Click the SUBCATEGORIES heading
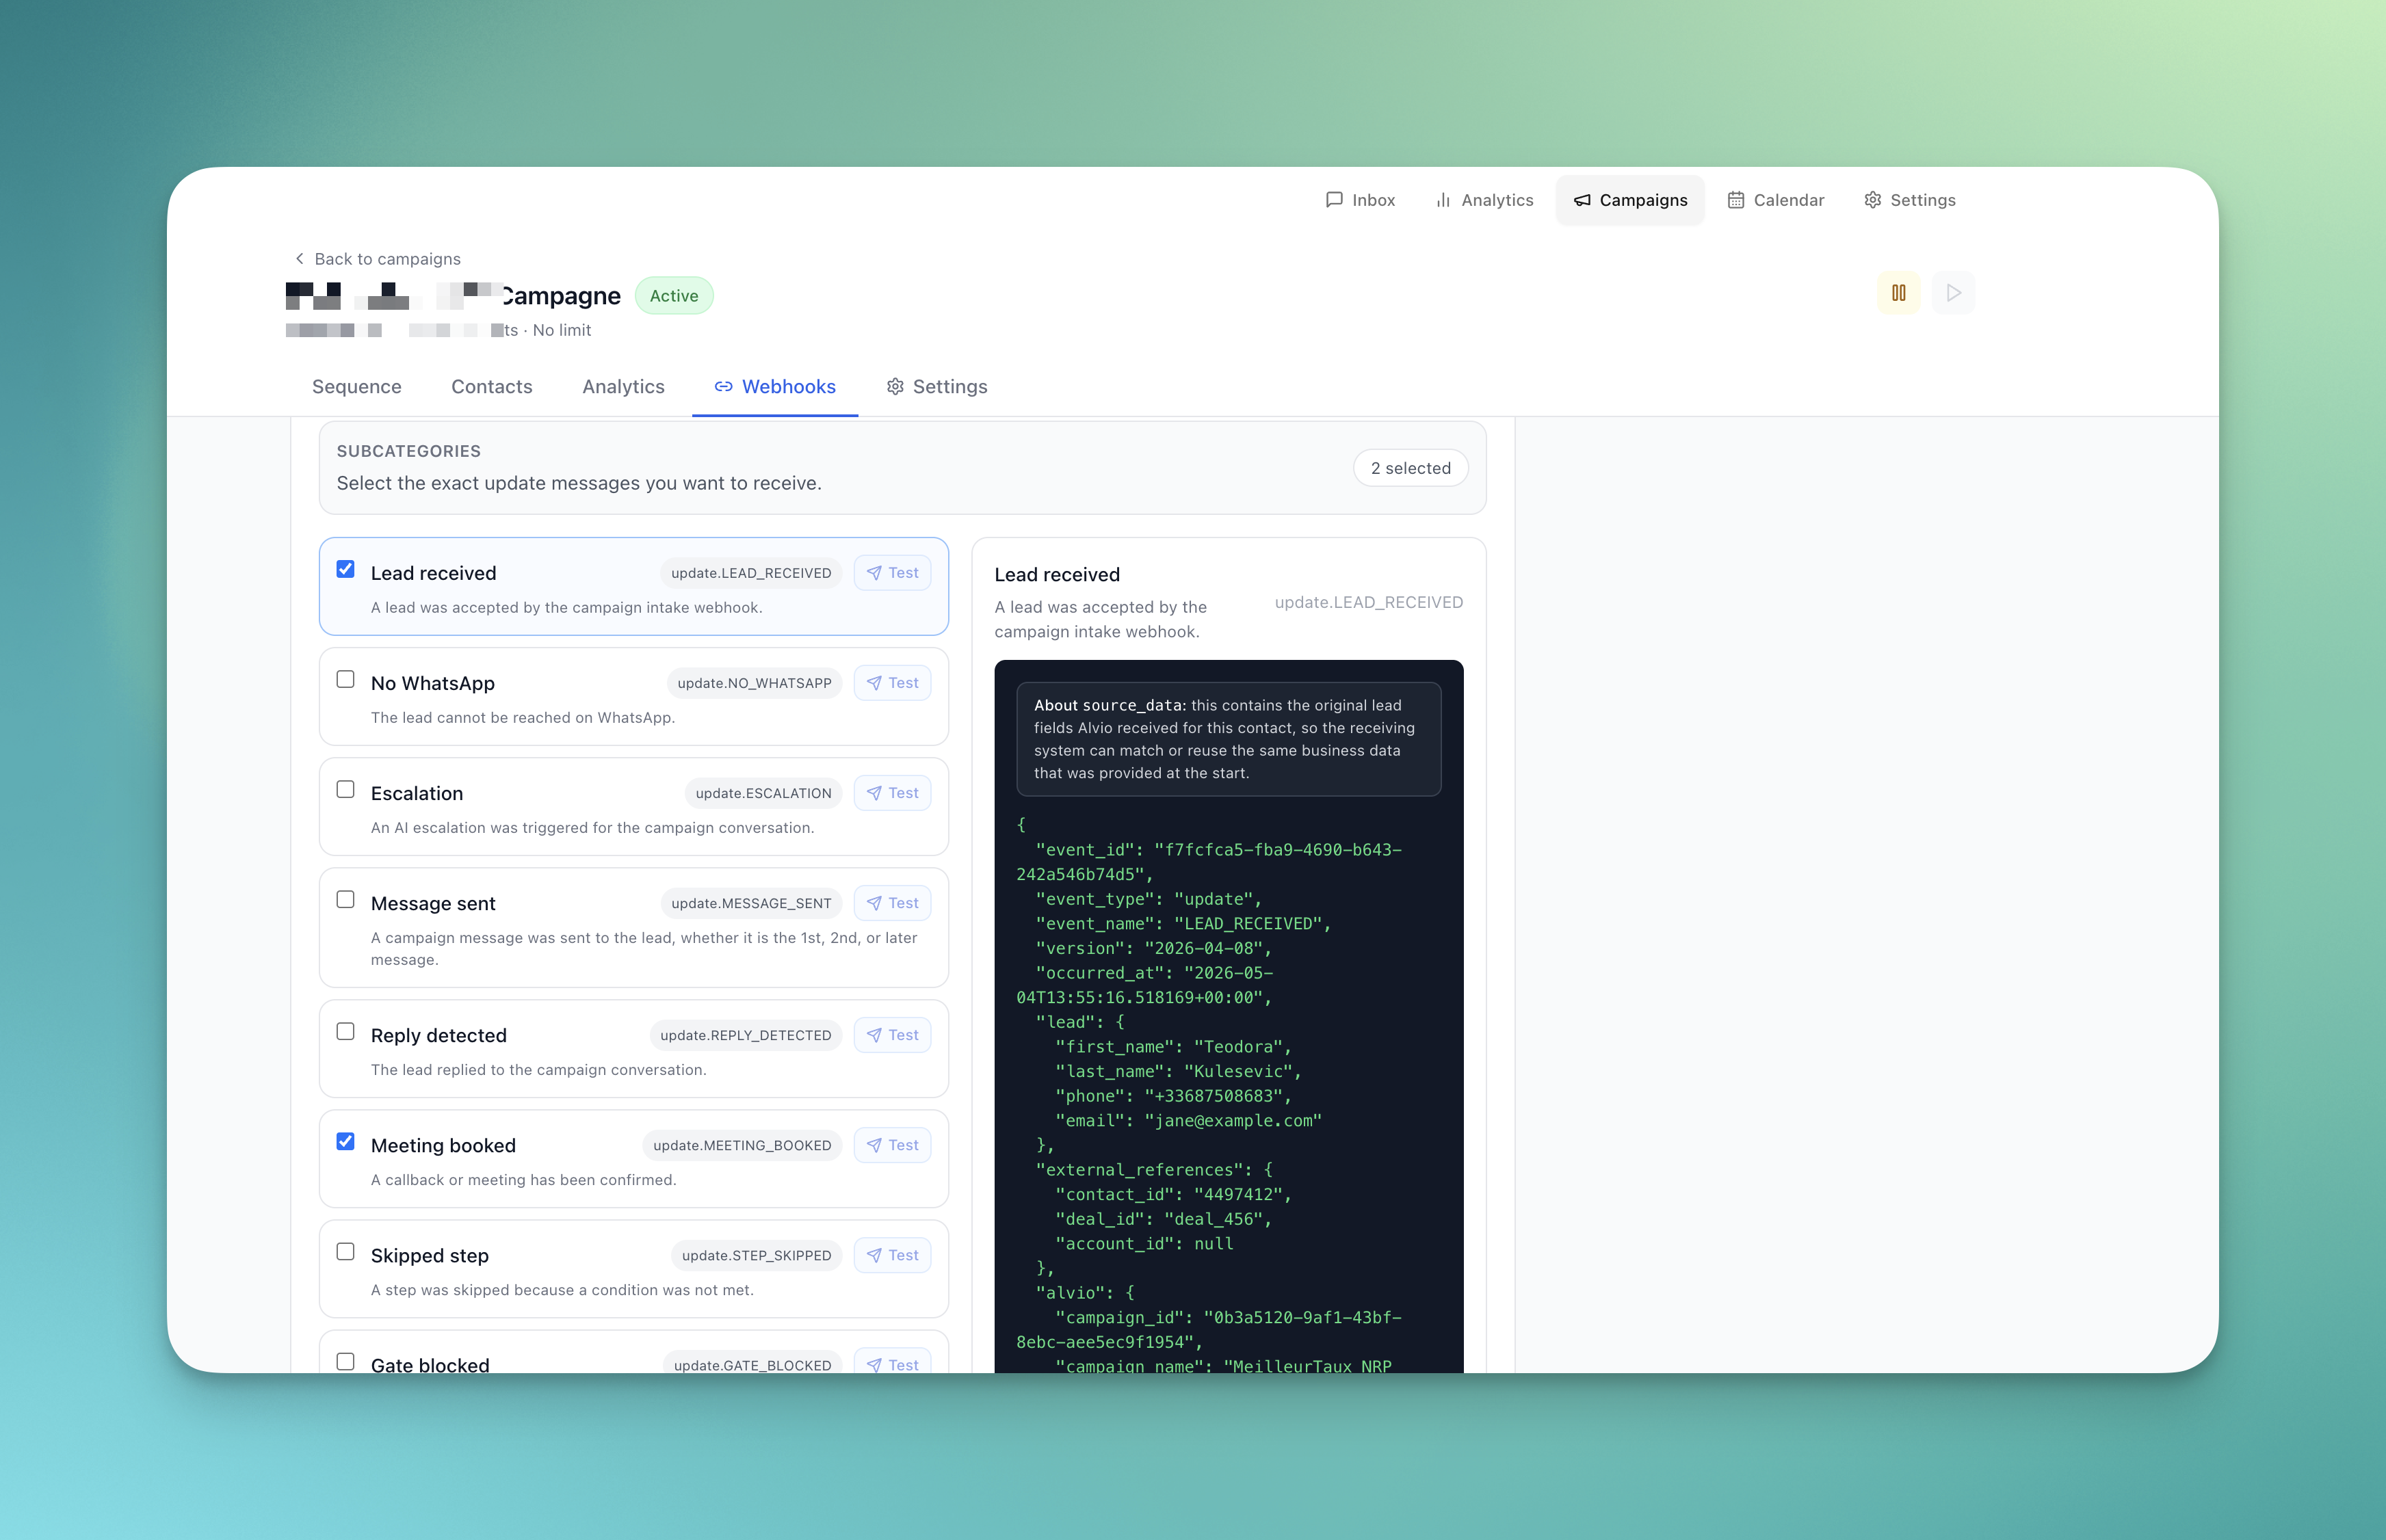The image size is (2386, 1540). tap(408, 451)
